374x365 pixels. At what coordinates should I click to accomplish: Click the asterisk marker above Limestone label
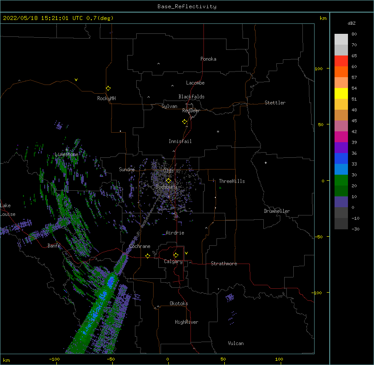click(67, 150)
